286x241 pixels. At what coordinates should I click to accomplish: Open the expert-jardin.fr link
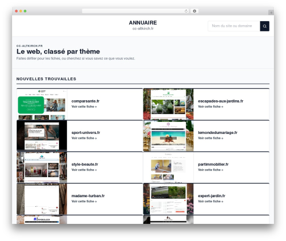pyautogui.click(x=212, y=196)
